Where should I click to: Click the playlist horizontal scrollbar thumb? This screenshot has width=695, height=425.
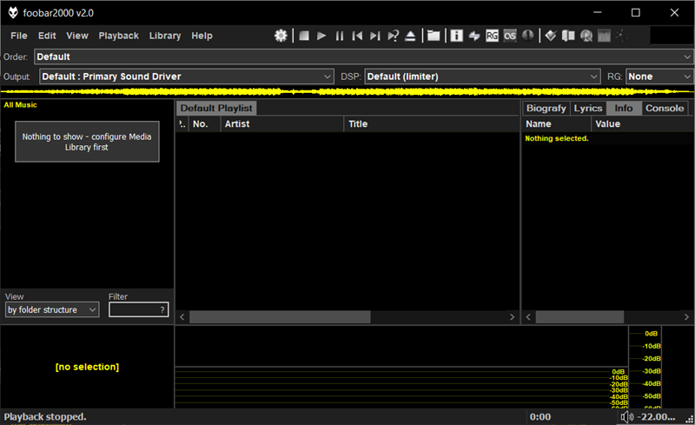(280, 317)
